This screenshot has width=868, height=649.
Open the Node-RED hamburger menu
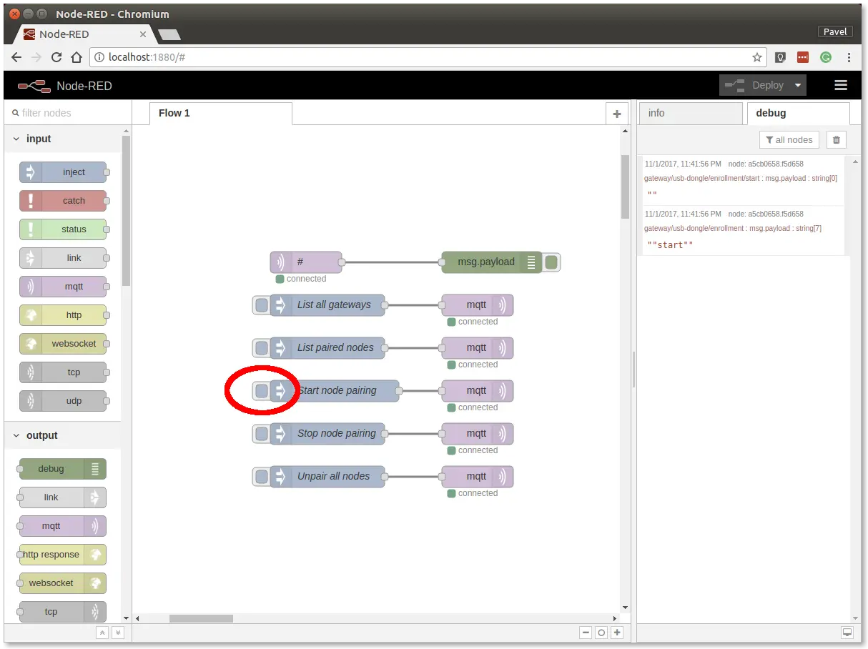(x=841, y=85)
